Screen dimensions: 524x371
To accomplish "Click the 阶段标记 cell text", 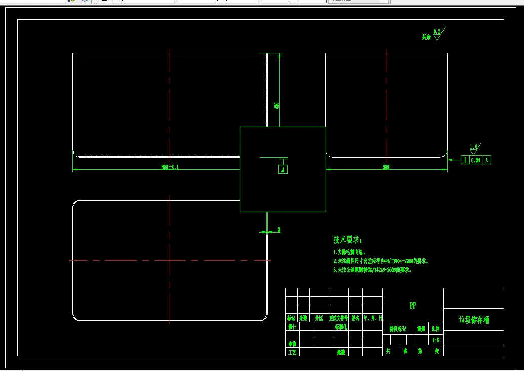I will click(x=398, y=329).
